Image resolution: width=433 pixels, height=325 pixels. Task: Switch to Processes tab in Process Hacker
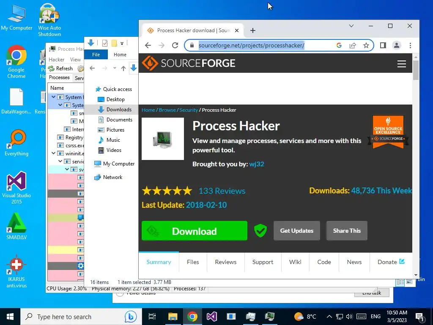click(x=59, y=77)
